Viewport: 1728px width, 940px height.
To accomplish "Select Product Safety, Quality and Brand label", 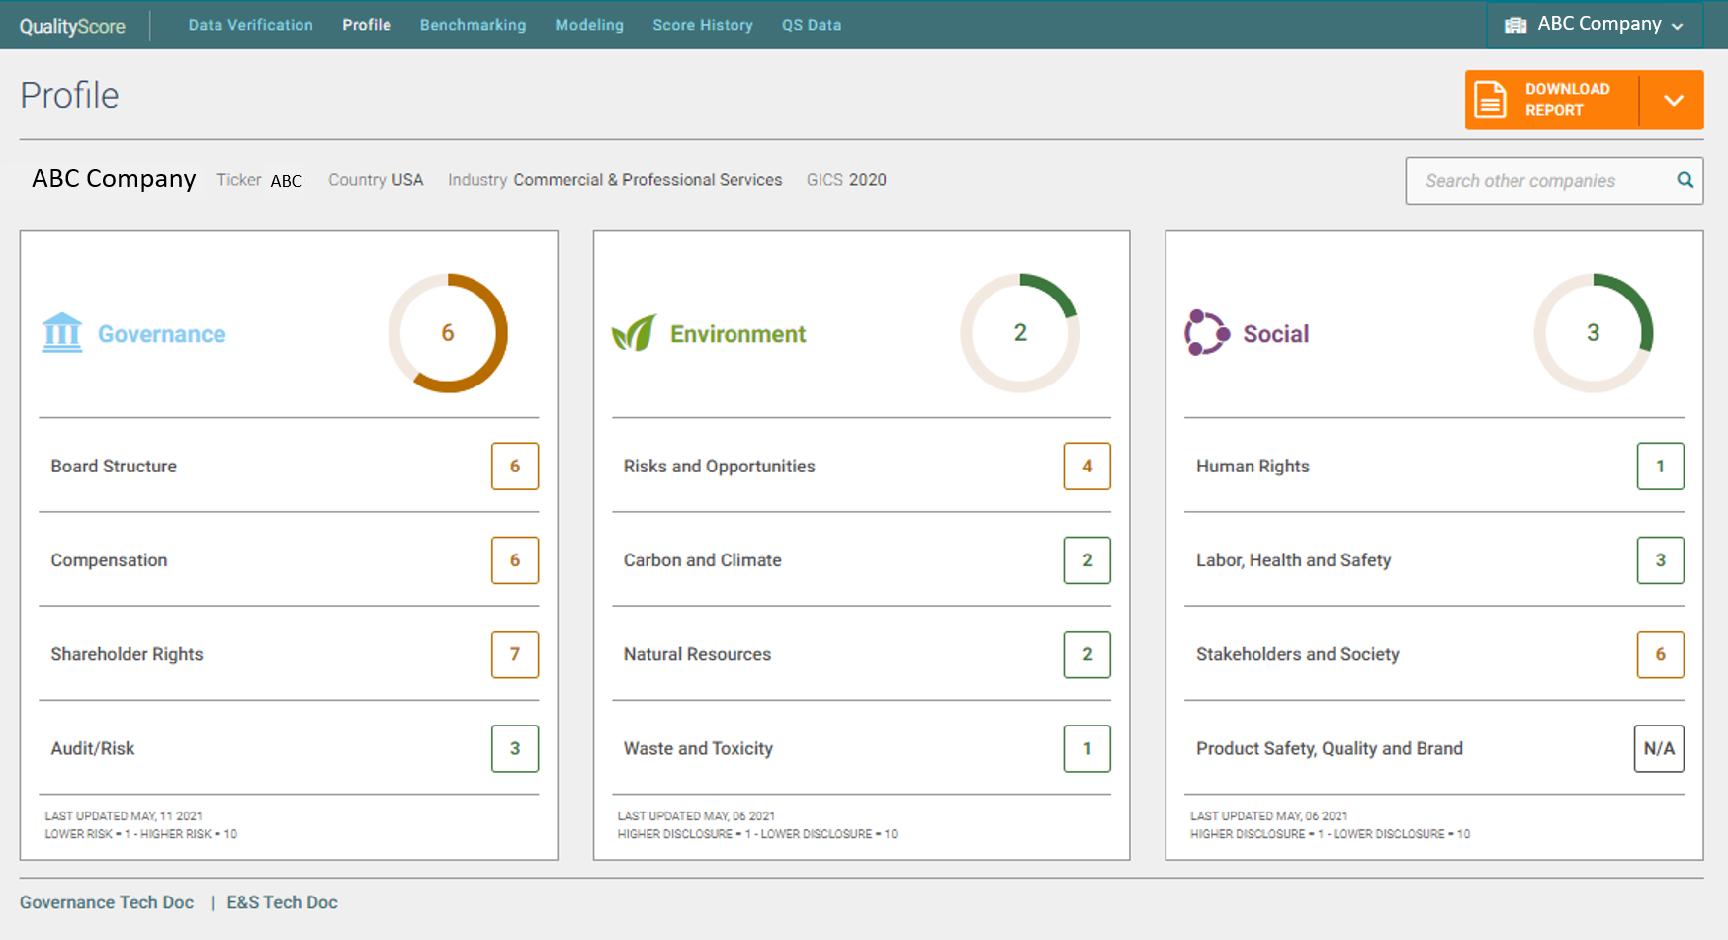I will pos(1330,748).
